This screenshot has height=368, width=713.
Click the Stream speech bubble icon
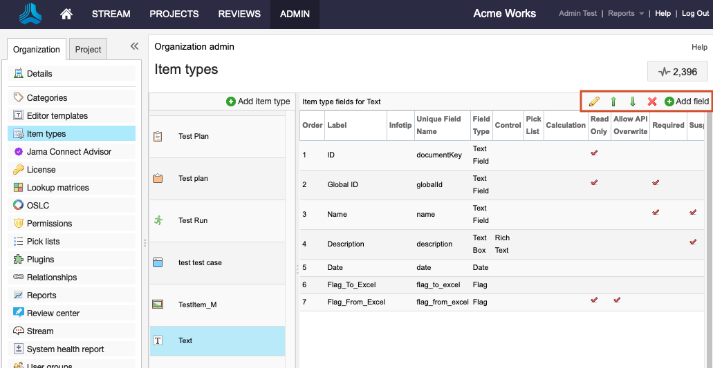point(18,331)
